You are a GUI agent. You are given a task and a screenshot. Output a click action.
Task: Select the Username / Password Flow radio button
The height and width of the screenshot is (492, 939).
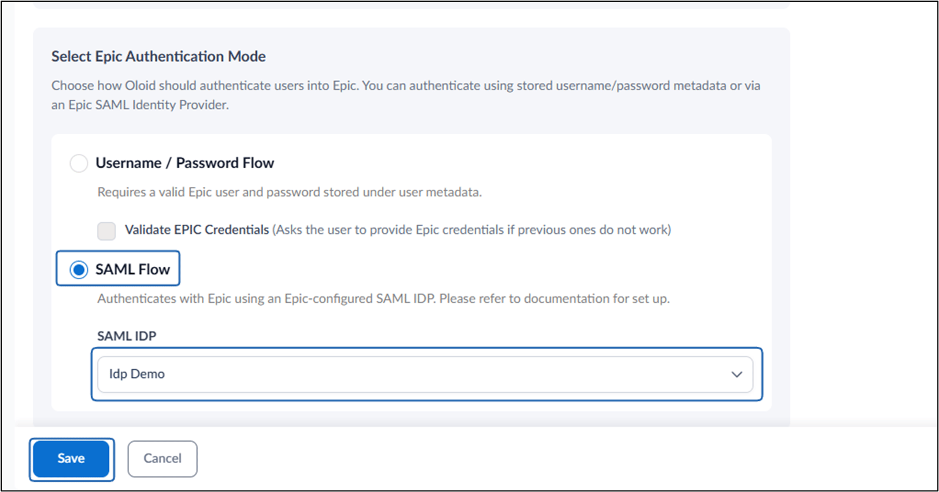tap(79, 163)
